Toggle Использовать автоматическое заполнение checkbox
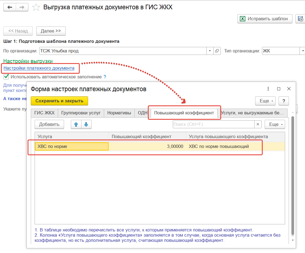 tap(6, 77)
